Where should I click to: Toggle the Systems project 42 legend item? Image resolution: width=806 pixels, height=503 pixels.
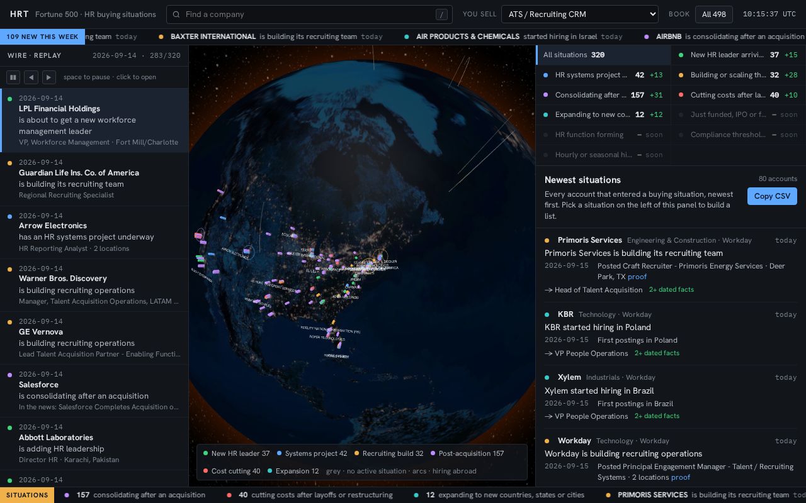(312, 453)
